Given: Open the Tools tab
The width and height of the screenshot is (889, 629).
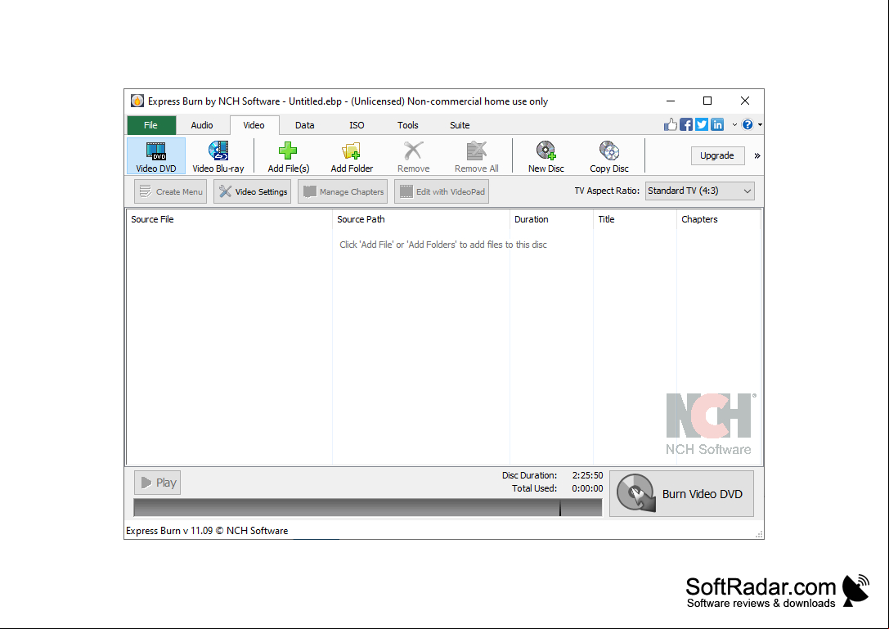Looking at the screenshot, I should pyautogui.click(x=407, y=125).
